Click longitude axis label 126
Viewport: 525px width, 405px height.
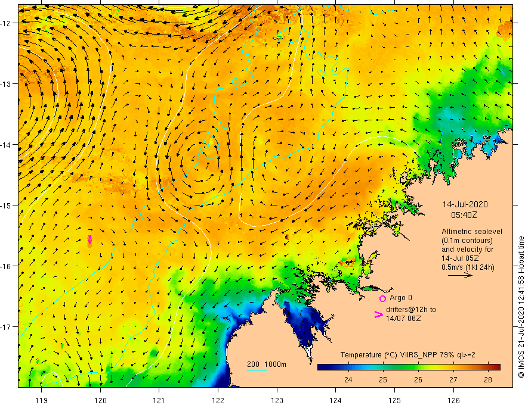pos(453,400)
